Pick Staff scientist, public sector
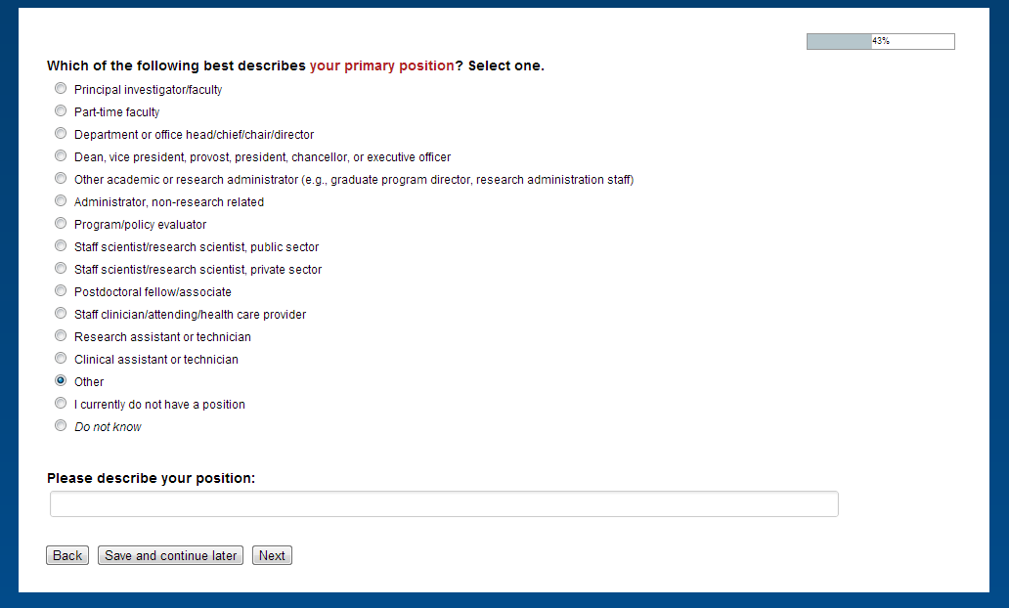This screenshot has width=1009, height=608. tap(61, 246)
